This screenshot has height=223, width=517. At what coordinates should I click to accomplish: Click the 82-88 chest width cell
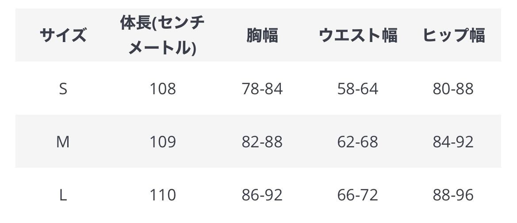click(x=262, y=142)
